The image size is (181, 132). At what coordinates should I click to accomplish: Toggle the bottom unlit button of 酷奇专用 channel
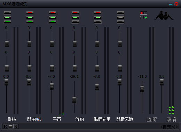98,22
